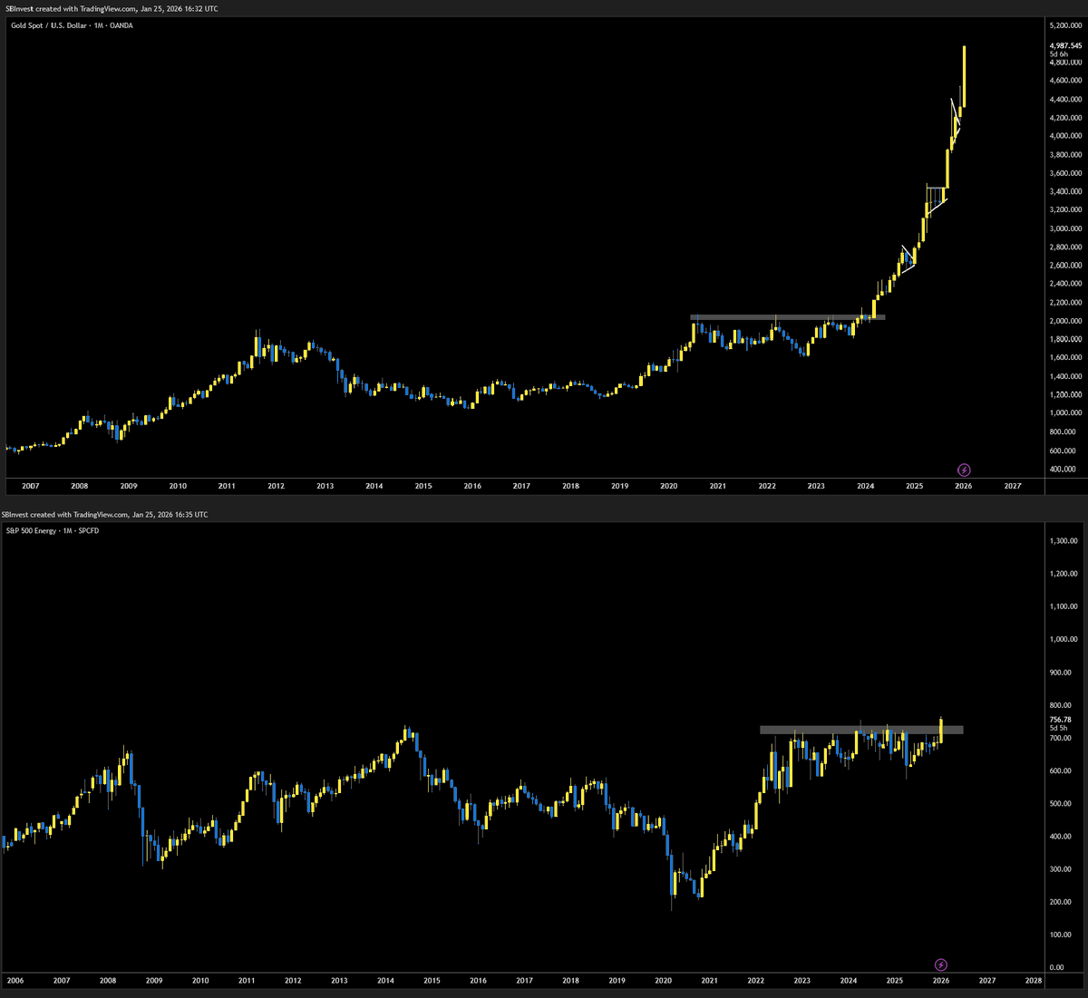Click the lightning bolt icon on the Gold chart
The image size is (1088, 998).
tap(964, 470)
